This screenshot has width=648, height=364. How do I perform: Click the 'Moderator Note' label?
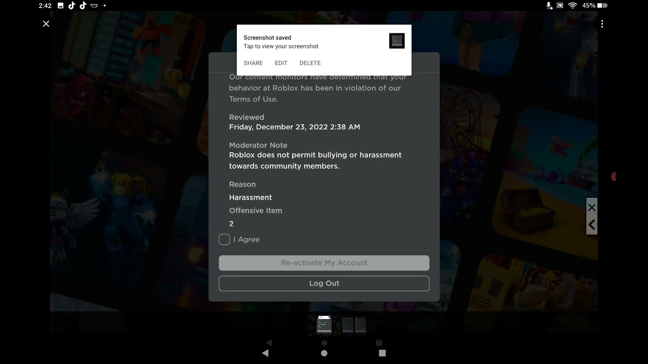(x=258, y=145)
